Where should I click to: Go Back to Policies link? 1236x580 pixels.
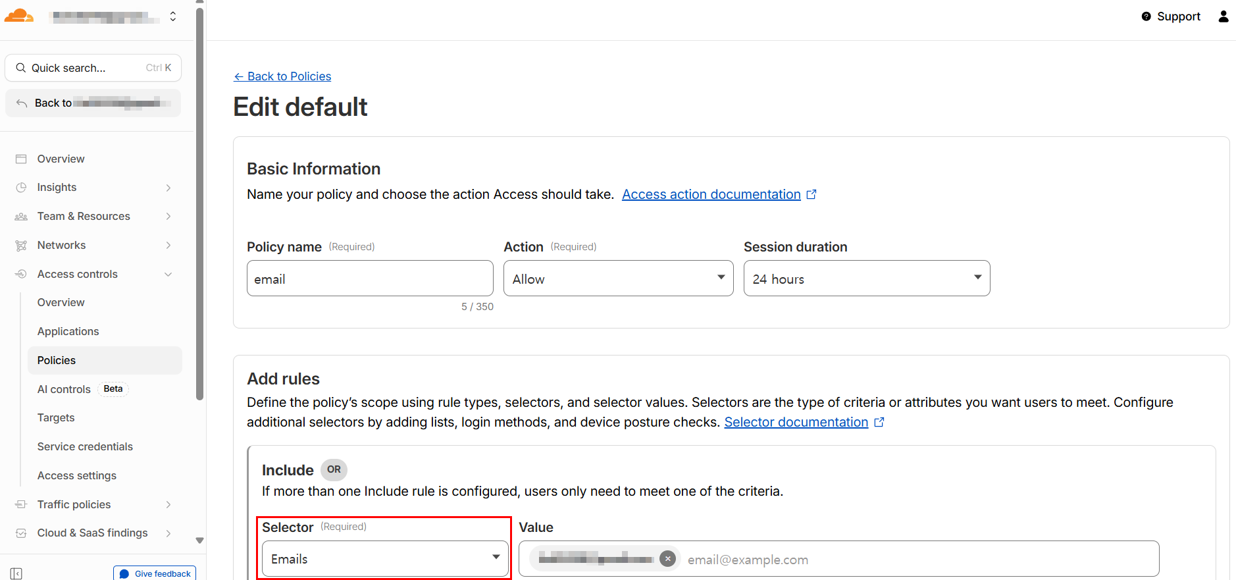(x=282, y=76)
